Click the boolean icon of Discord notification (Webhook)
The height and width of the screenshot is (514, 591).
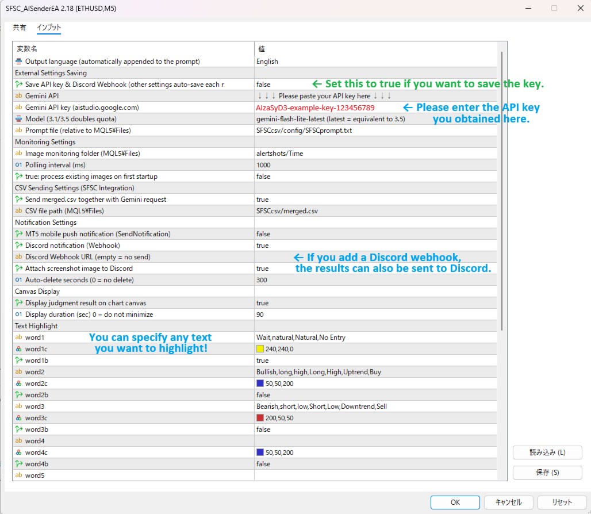[x=18, y=246]
